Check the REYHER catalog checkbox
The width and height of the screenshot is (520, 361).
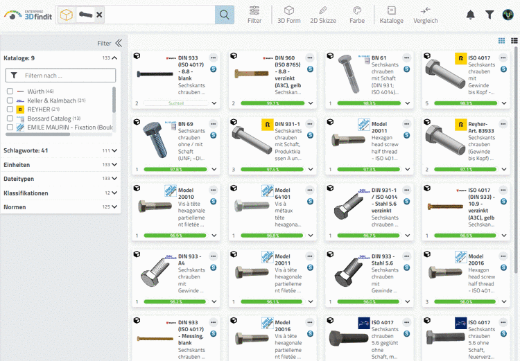coord(10,109)
